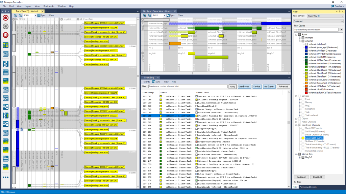Open the trace overview grid icon
This screenshot has height=194, width=346.
[x=5, y=45]
